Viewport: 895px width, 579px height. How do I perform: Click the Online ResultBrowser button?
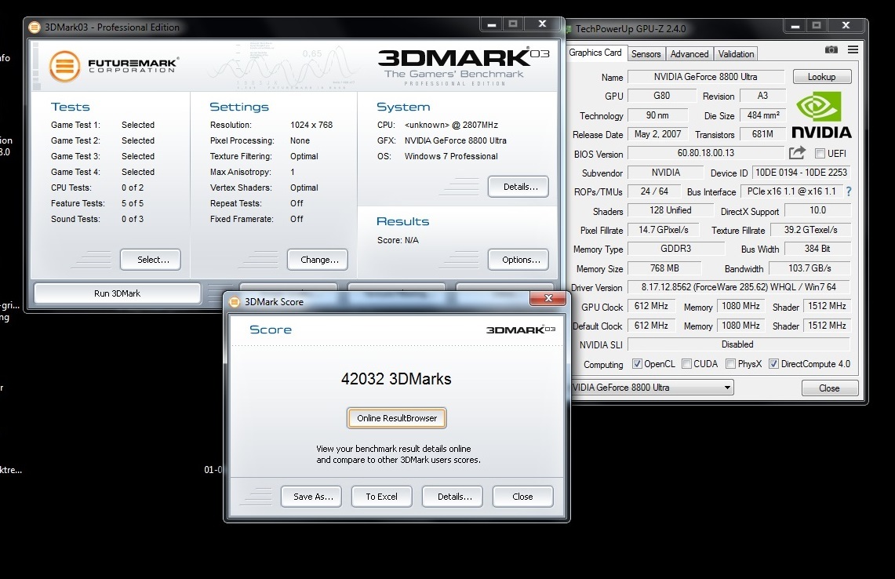397,418
